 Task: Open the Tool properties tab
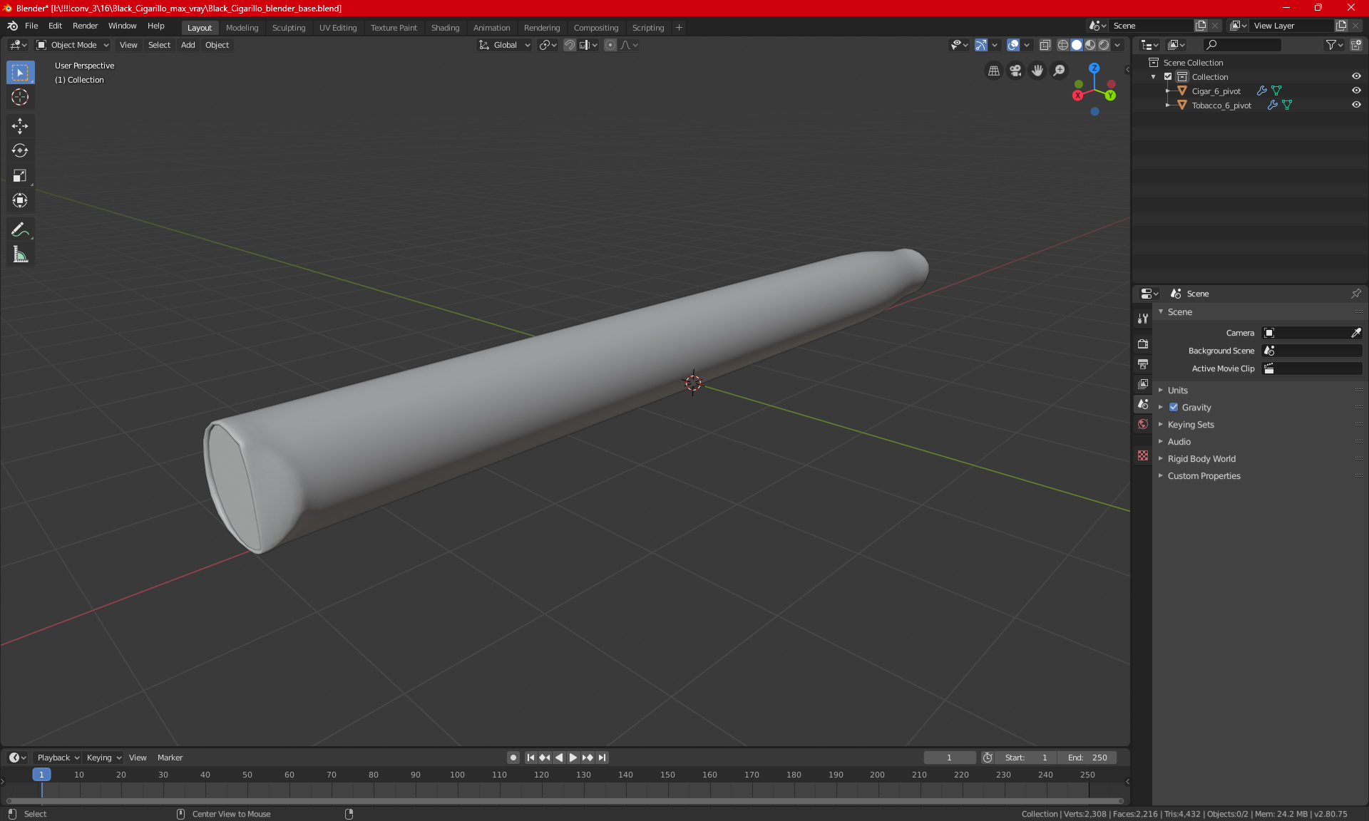(1143, 319)
